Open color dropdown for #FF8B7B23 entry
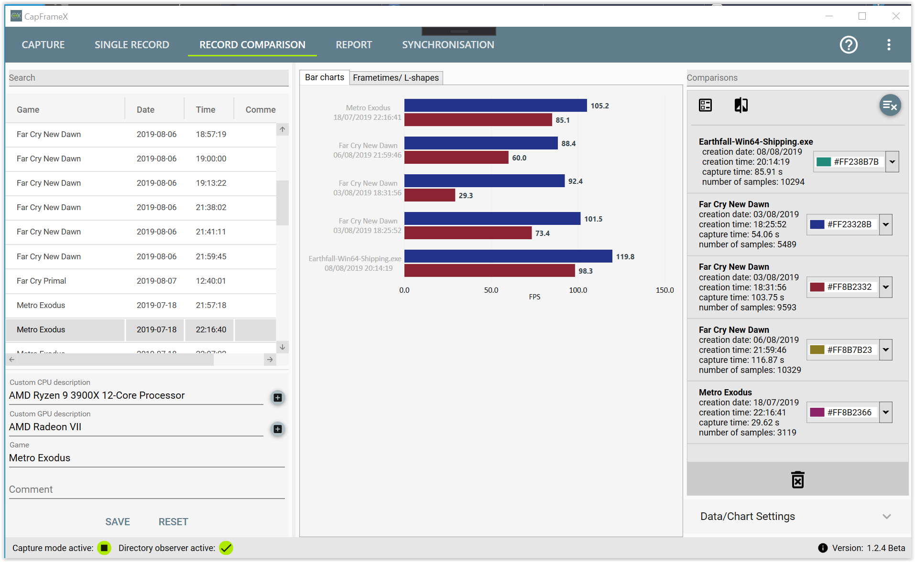The height and width of the screenshot is (562, 915). coord(886,350)
